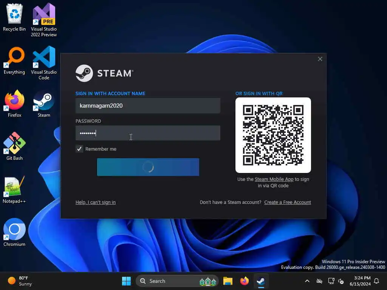387x290 pixels.
Task: Click the QR code image
Action: (x=273, y=135)
